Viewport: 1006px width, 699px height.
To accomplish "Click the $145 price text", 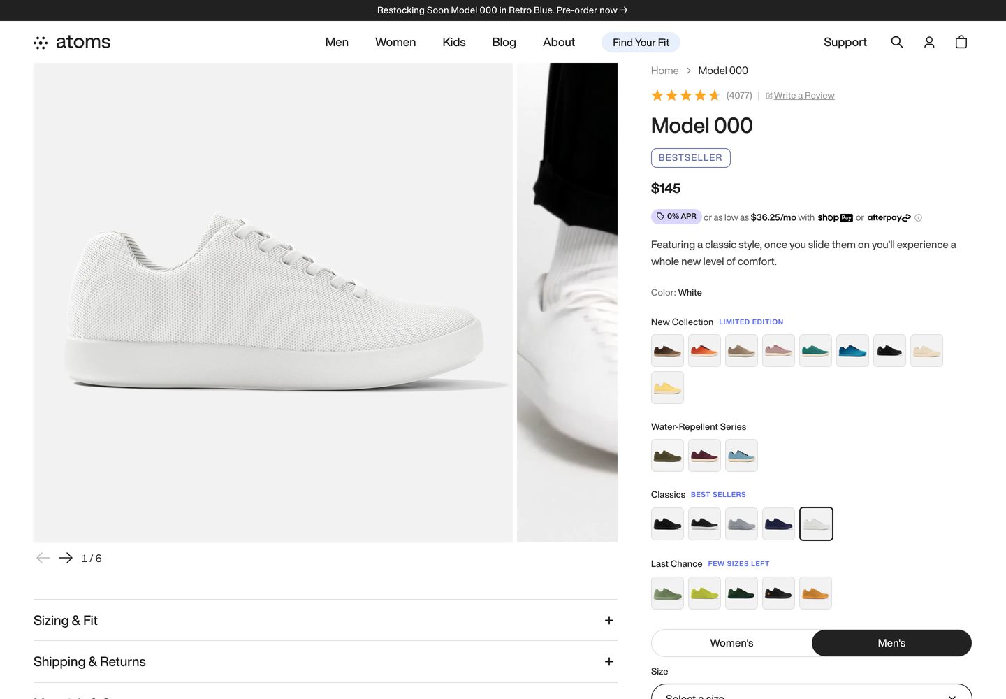I will (x=666, y=188).
